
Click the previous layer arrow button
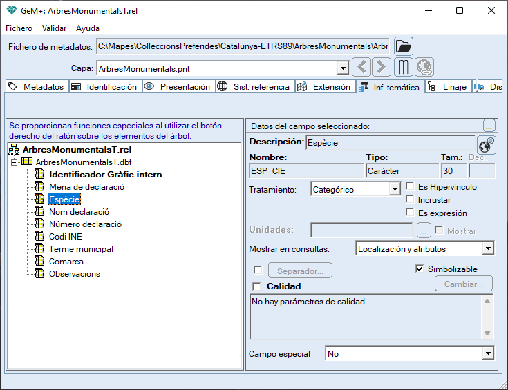point(361,68)
